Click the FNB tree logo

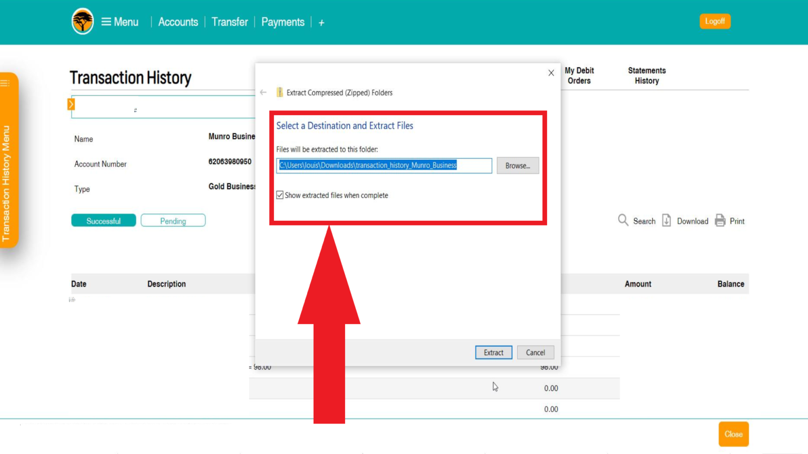[83, 22]
